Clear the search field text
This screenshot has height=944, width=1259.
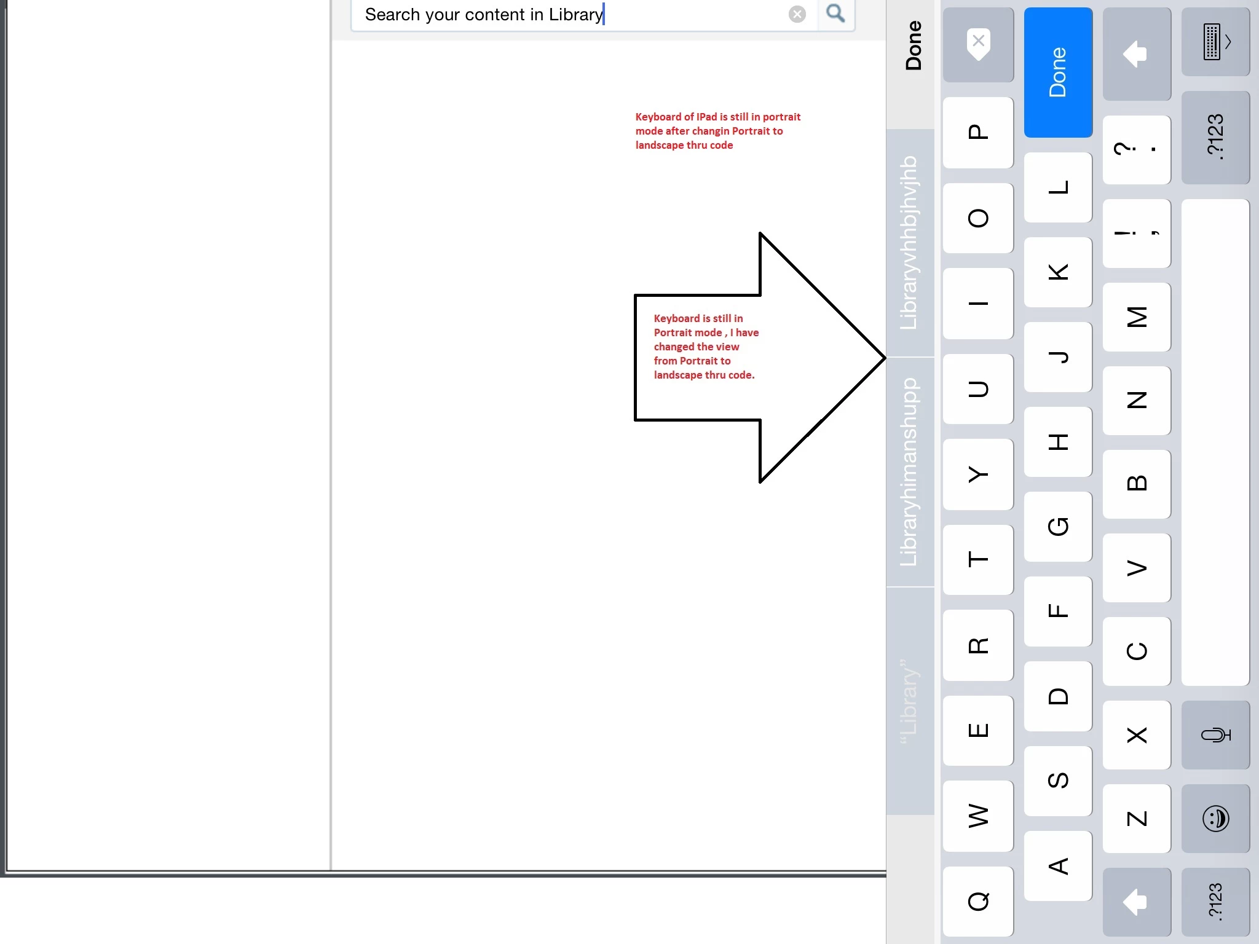[797, 14]
